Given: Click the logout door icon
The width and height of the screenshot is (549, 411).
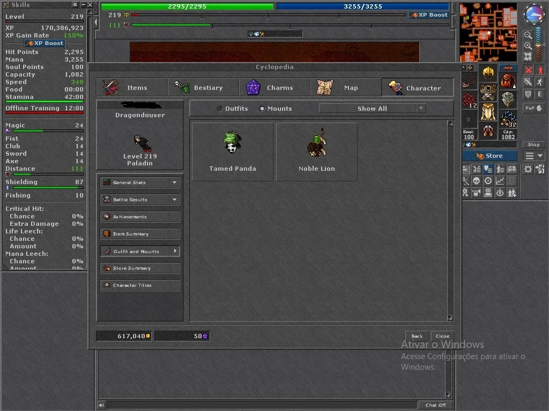Looking at the screenshot, I should pyautogui.click(x=540, y=169).
